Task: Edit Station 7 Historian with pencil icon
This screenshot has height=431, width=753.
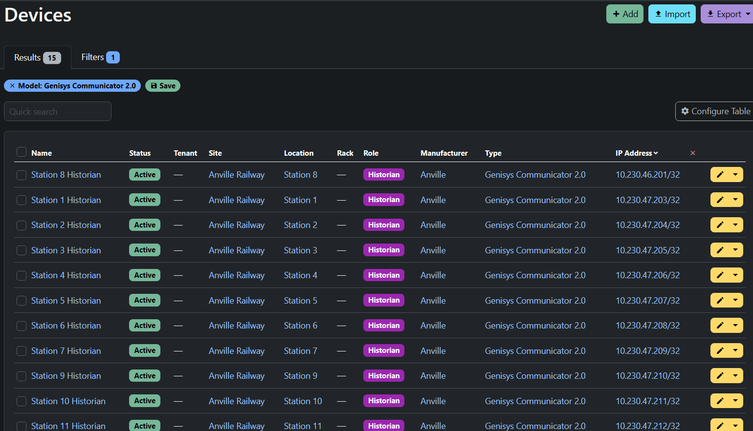Action: (719, 350)
